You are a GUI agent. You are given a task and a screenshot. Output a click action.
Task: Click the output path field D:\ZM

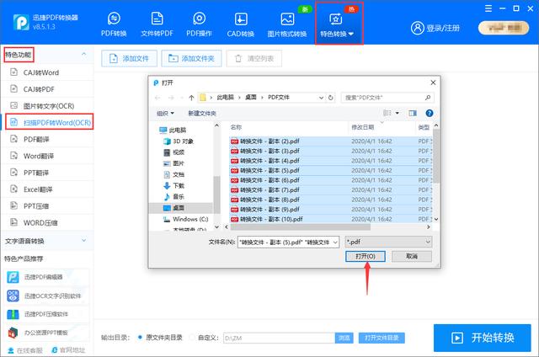click(x=279, y=338)
